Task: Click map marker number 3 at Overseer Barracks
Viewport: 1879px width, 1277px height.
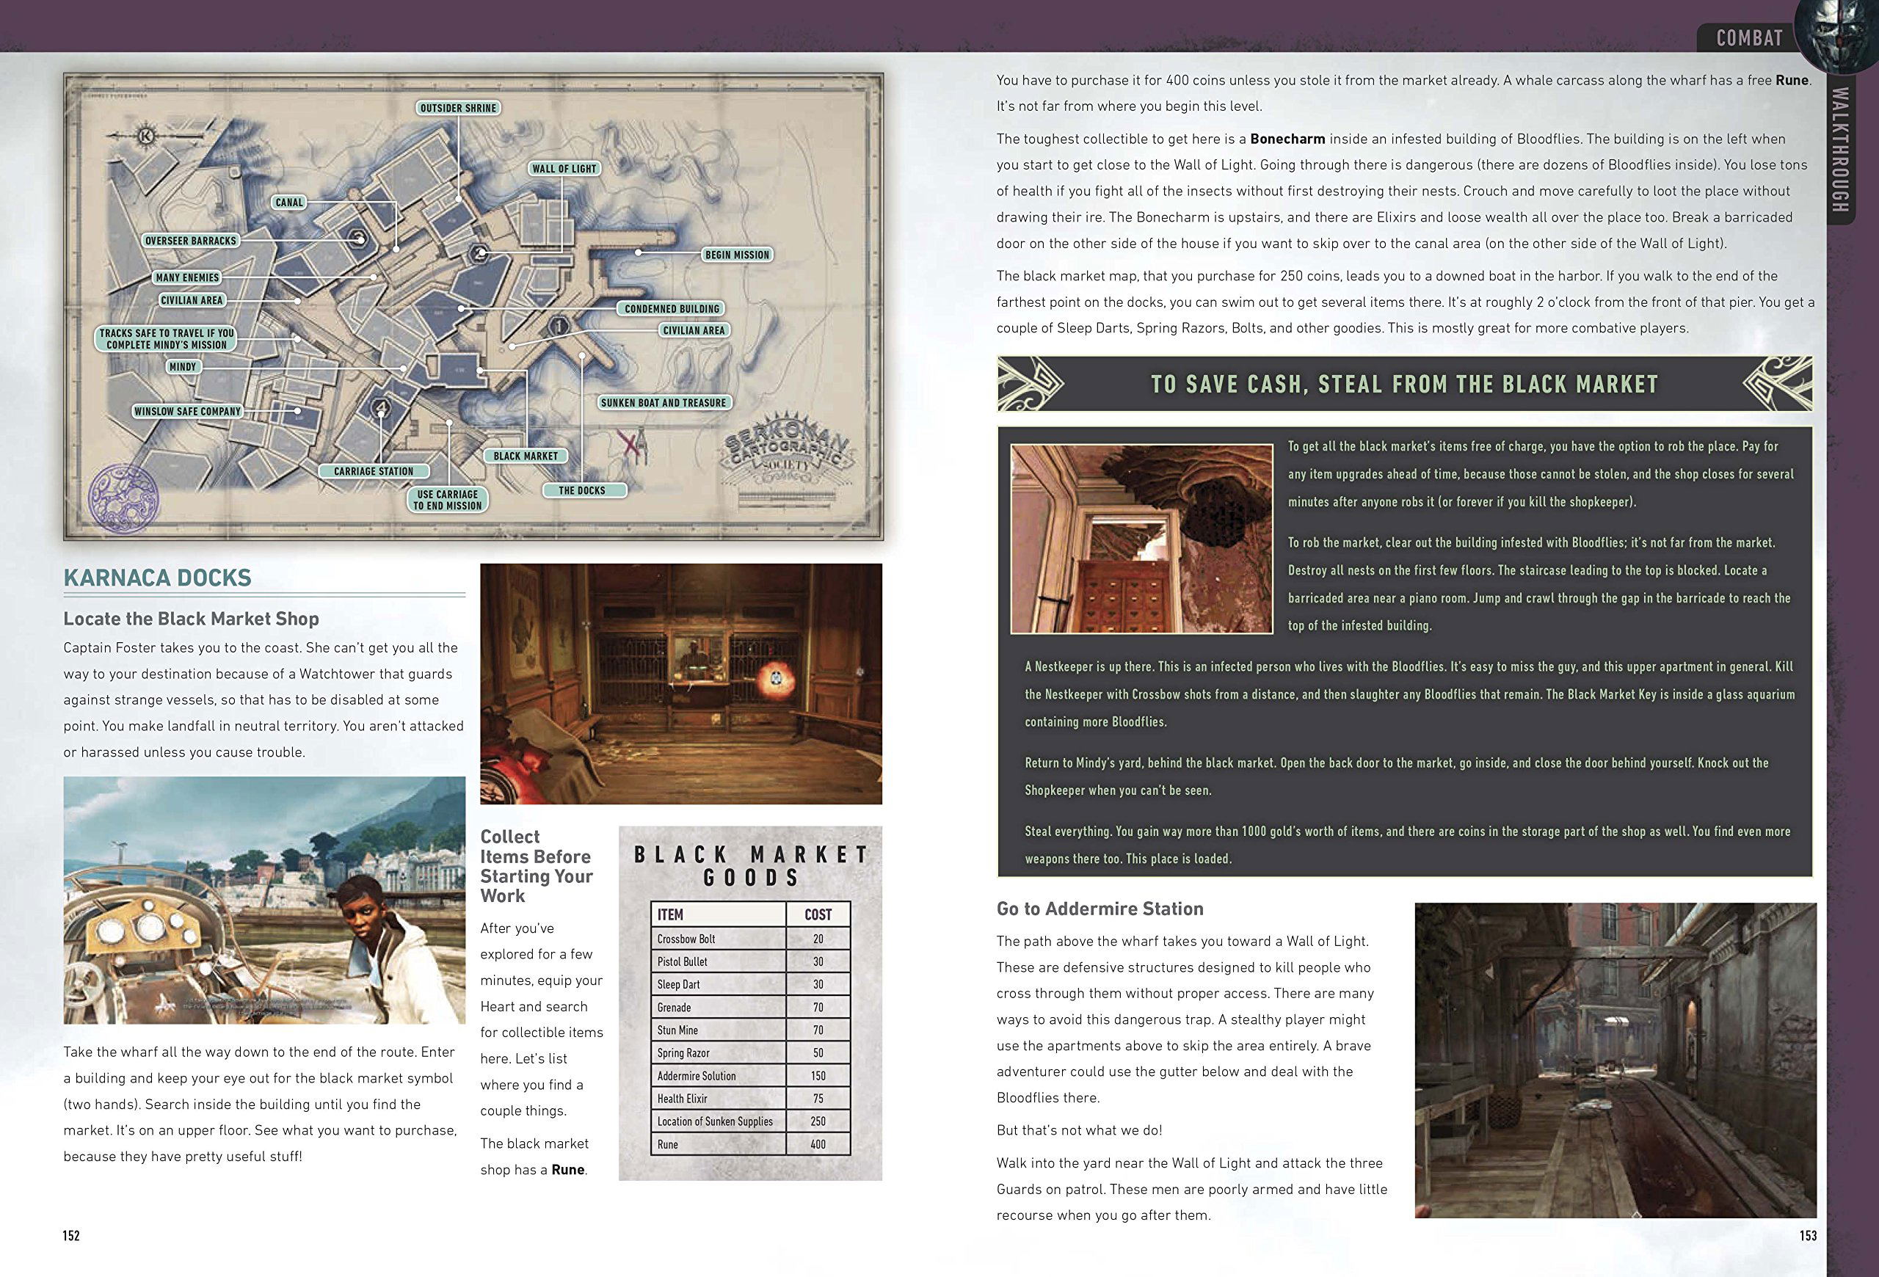Action: pyautogui.click(x=360, y=237)
